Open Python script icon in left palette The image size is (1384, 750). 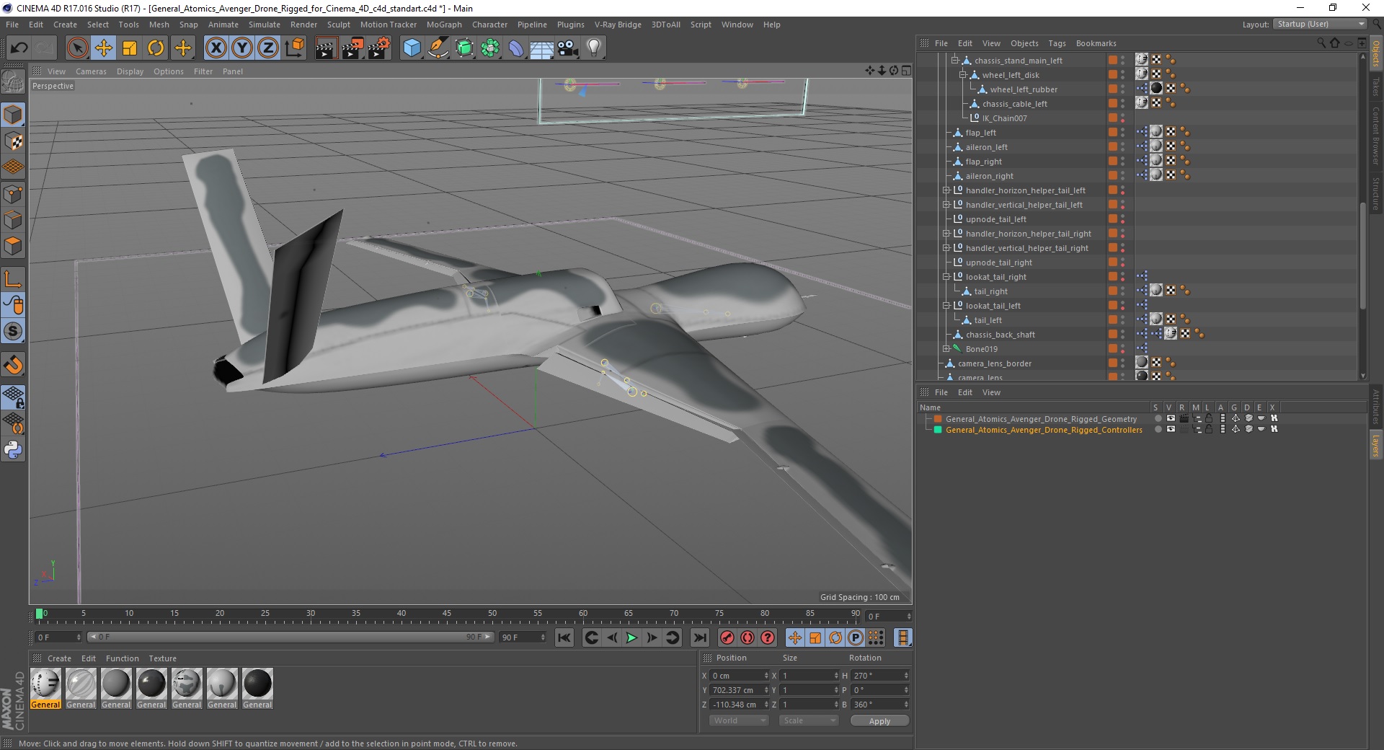tap(13, 450)
